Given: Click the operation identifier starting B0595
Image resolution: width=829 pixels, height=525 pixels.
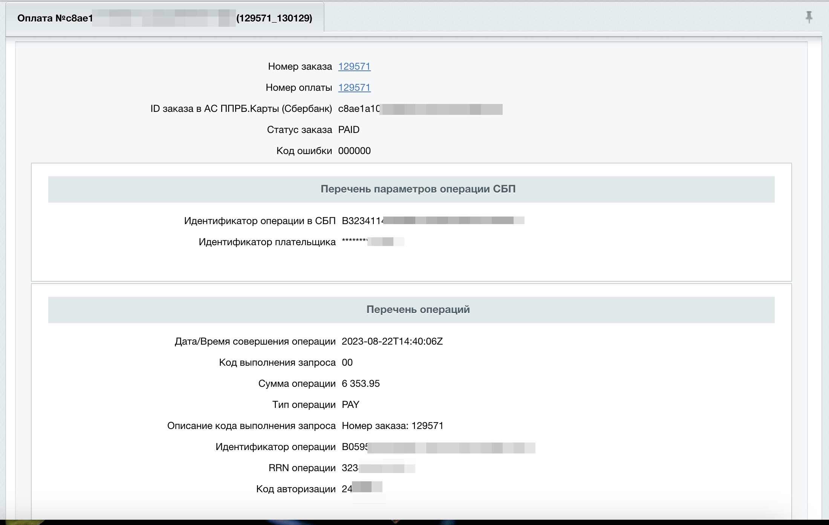Looking at the screenshot, I should click(x=438, y=447).
